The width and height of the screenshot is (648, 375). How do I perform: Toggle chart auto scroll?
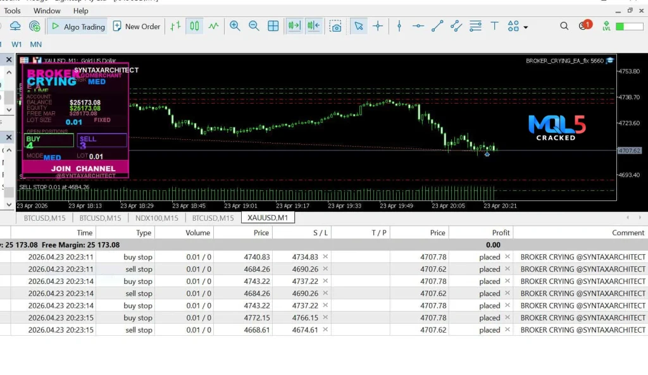tap(294, 27)
